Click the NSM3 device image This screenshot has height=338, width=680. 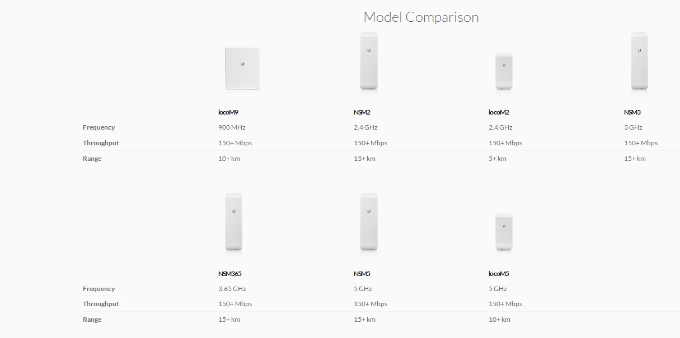pos(639,61)
